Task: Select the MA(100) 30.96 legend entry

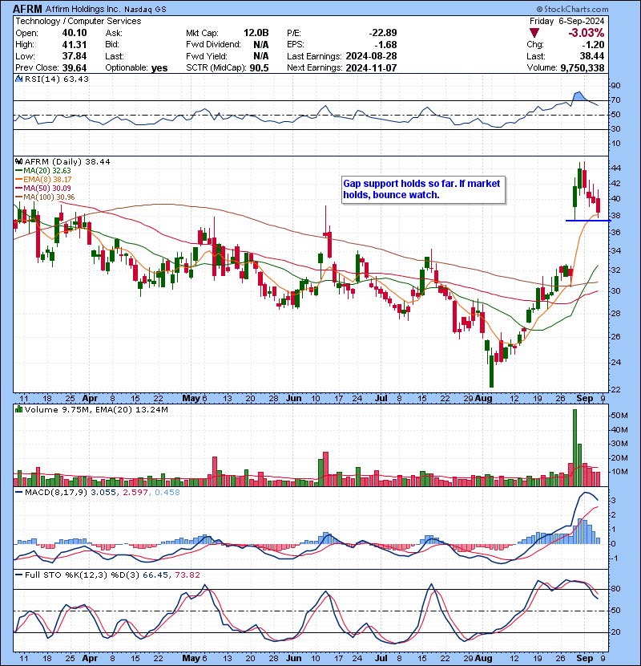Action: point(45,197)
